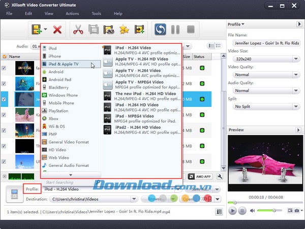Open settings with the wrench icon
This screenshot has width=305, height=229.
(220, 177)
